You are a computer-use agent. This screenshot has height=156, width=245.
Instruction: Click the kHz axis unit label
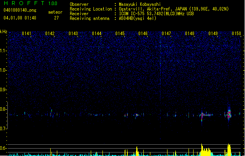pyautogui.click(x=4, y=32)
